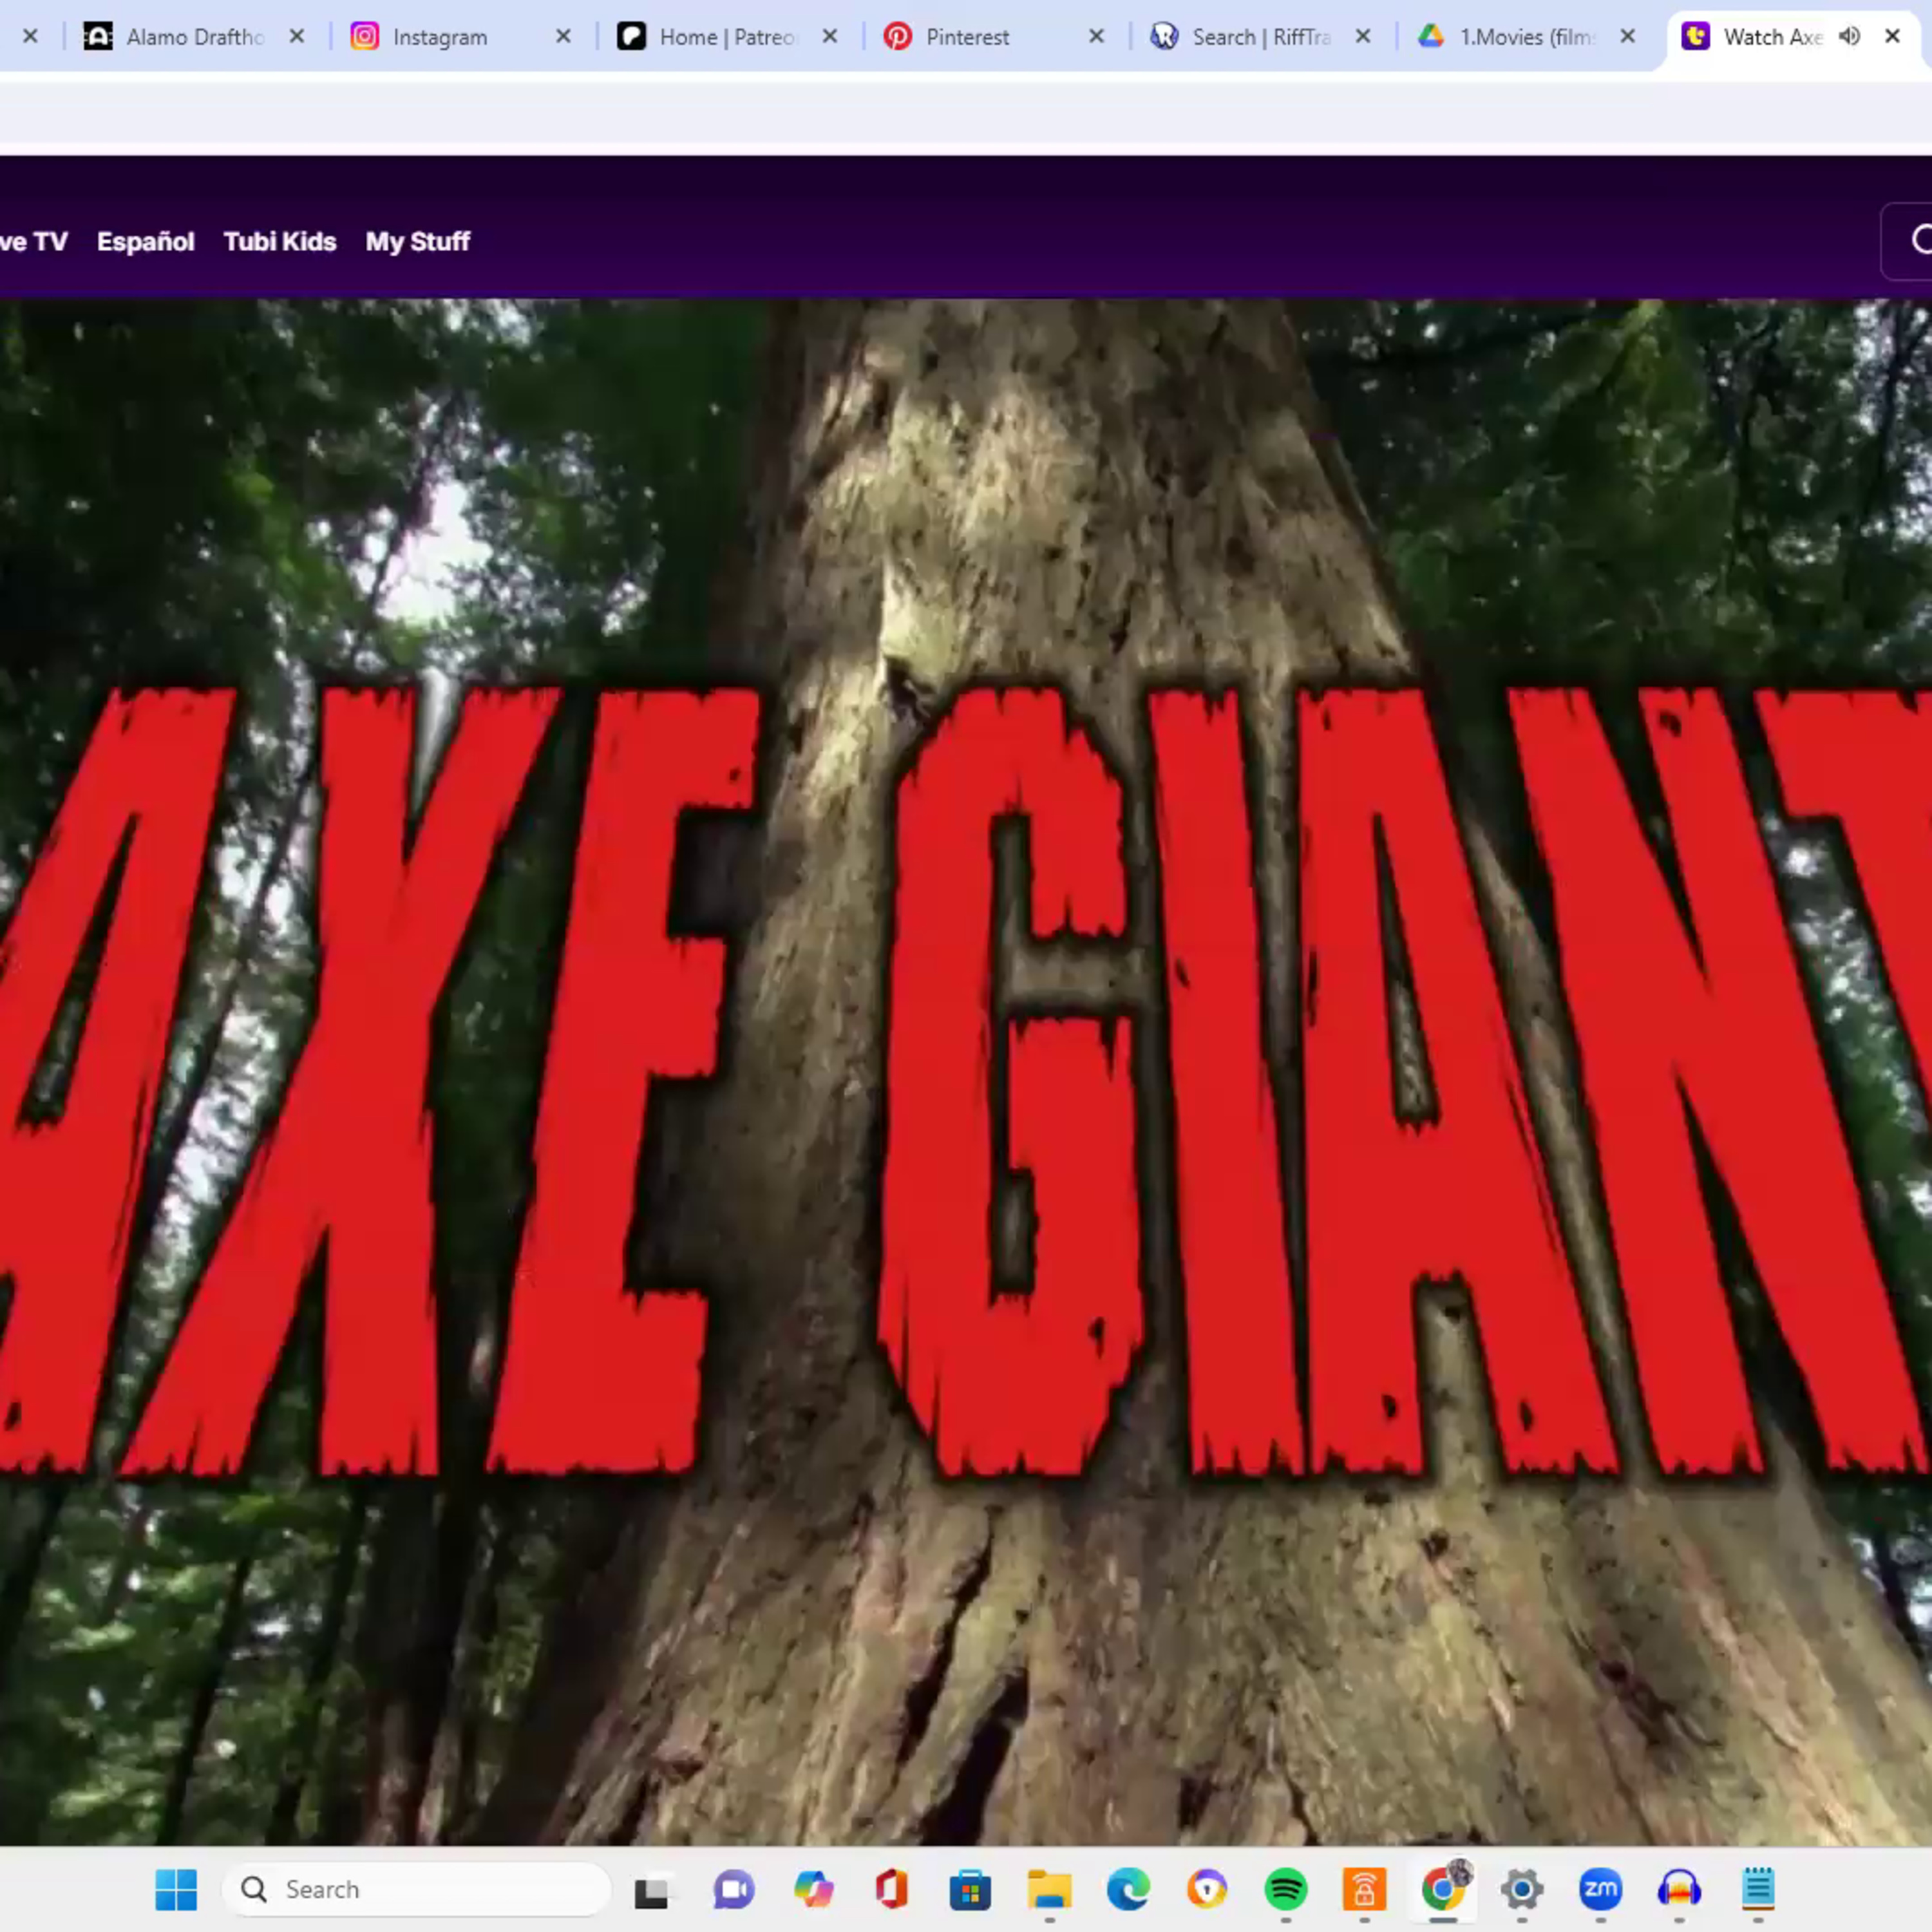The width and height of the screenshot is (1932, 1932).
Task: Launch the purple video chat app
Action: coord(733,1889)
